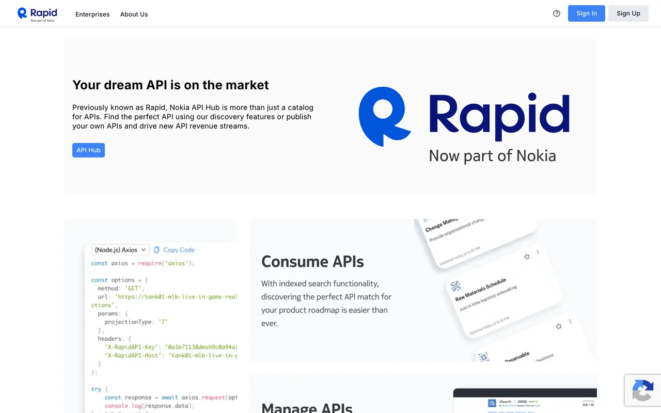Click the large Rapid Now part of Nokia image
This screenshot has width=661, height=413.
(464, 124)
